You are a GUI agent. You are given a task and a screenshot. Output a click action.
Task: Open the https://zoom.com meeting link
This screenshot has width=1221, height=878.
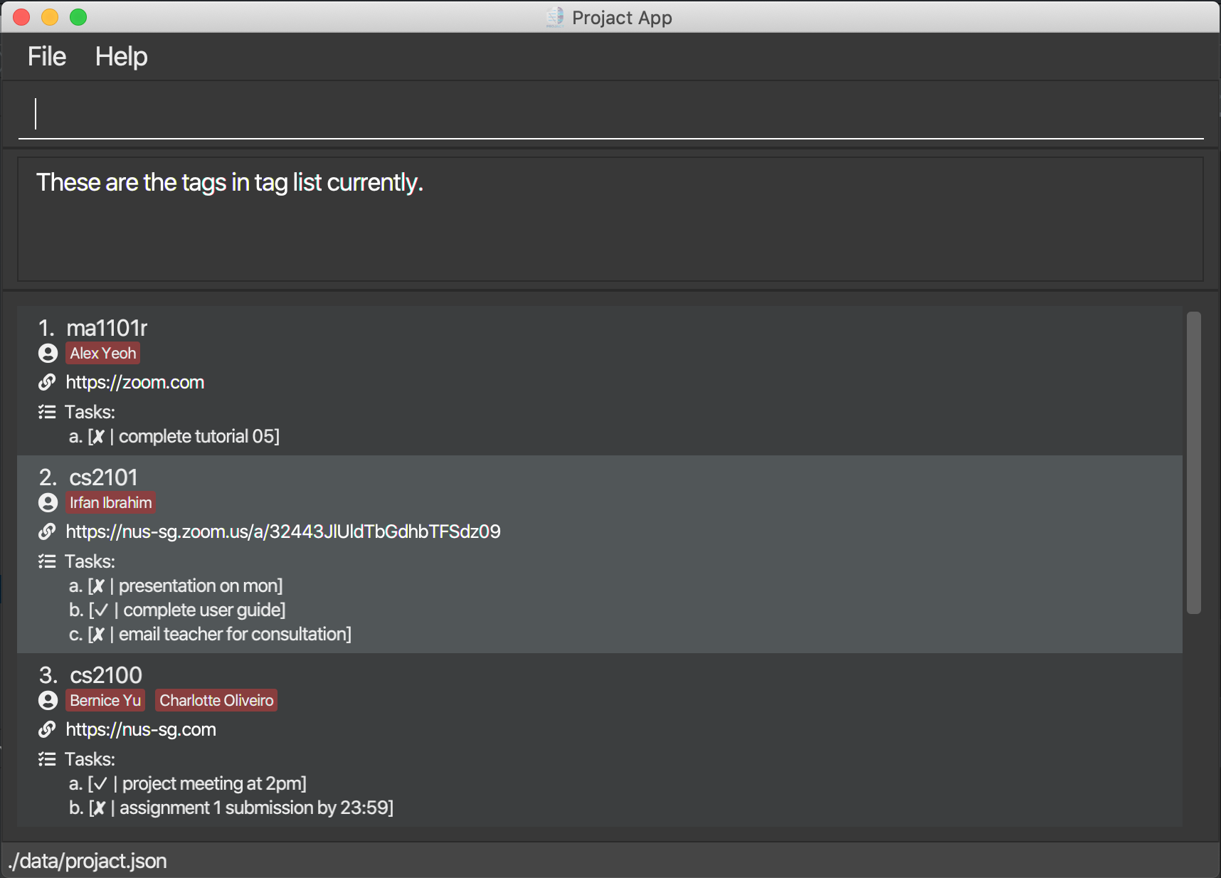click(x=135, y=382)
